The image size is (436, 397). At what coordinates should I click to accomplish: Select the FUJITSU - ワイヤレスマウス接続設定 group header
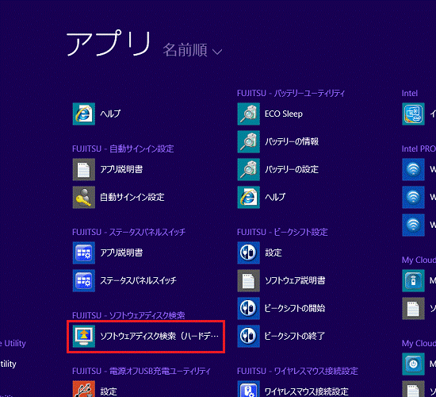pos(297,371)
